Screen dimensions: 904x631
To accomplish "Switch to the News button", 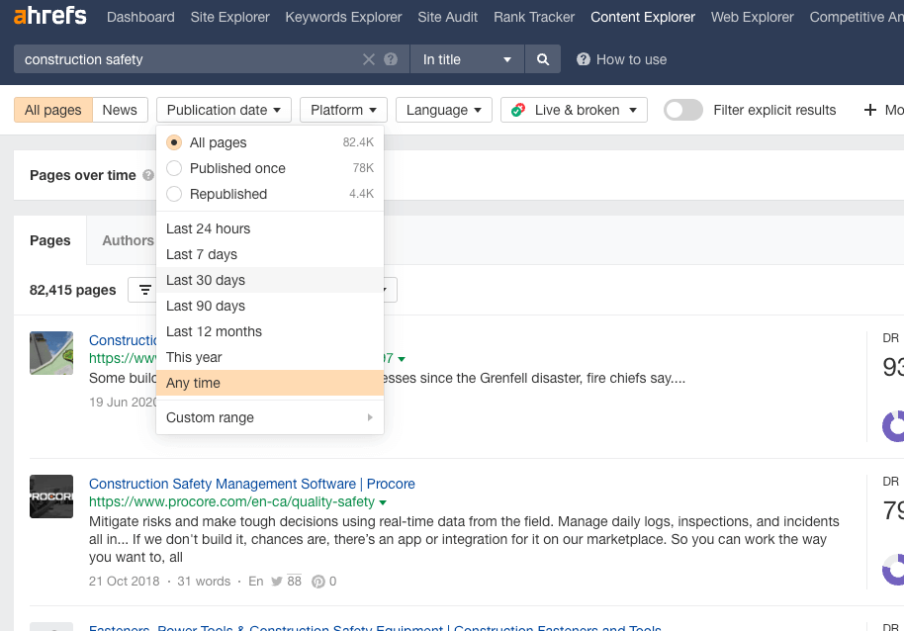I will click(x=120, y=110).
